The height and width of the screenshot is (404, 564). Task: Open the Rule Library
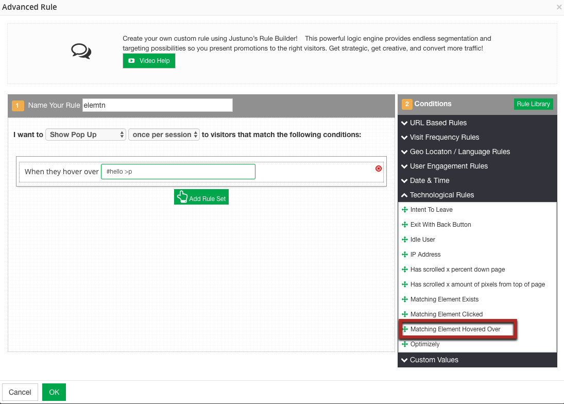click(x=533, y=104)
